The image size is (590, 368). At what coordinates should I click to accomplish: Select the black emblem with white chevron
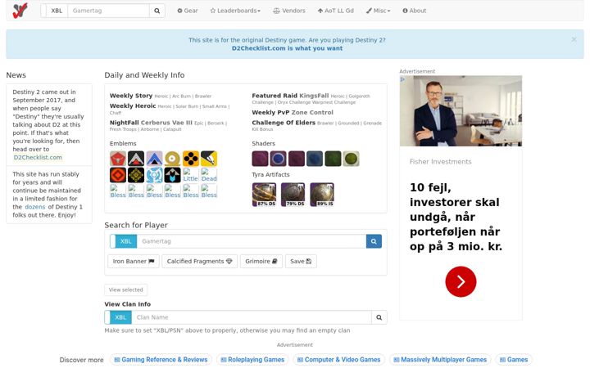point(136,159)
